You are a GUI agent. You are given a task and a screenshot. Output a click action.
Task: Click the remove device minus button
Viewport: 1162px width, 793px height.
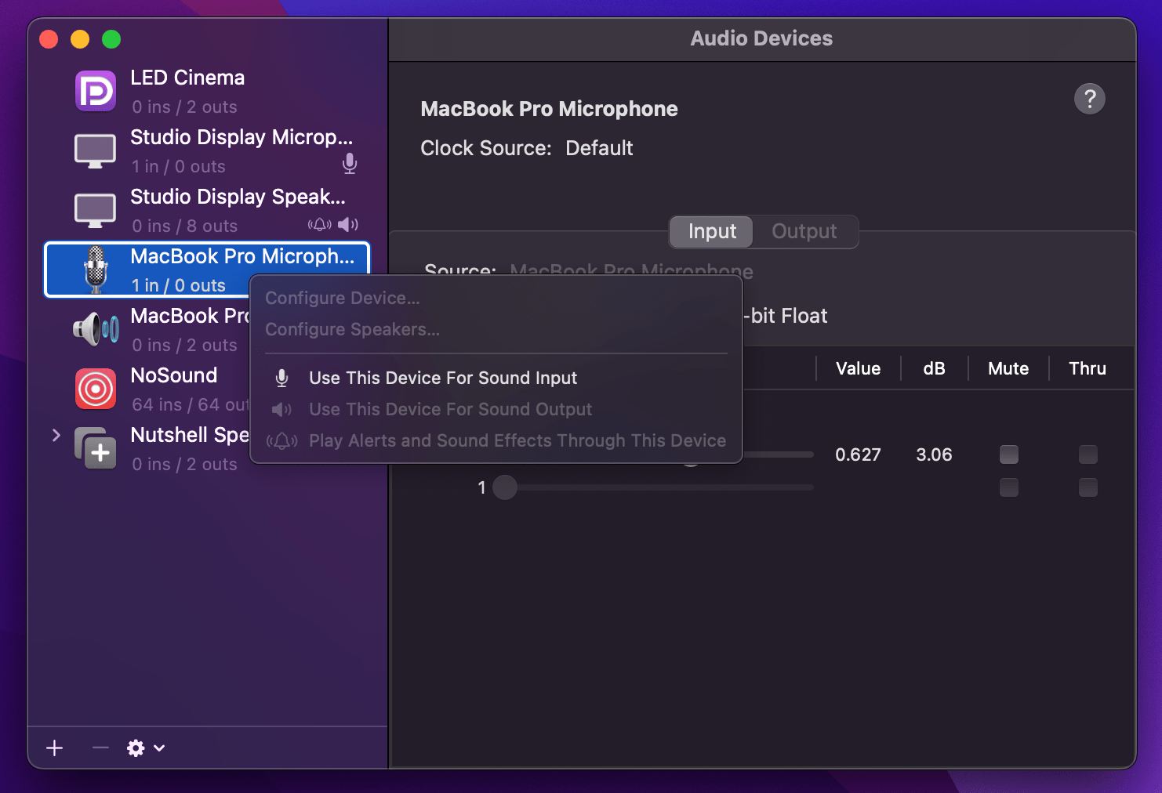(100, 748)
